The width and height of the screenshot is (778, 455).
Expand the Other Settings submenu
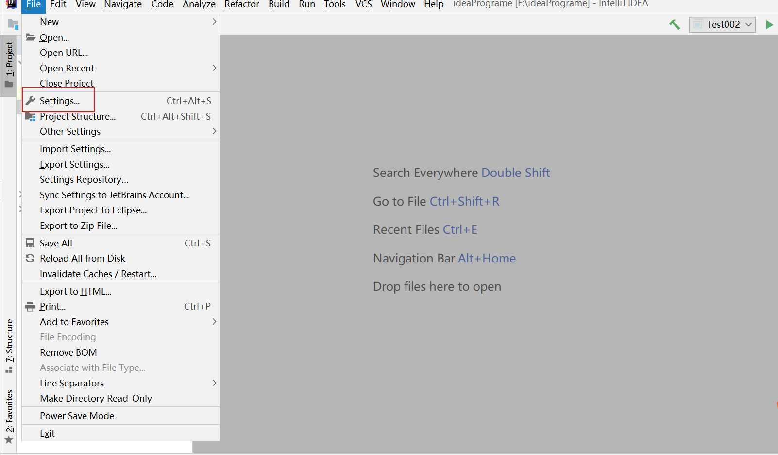coord(120,131)
